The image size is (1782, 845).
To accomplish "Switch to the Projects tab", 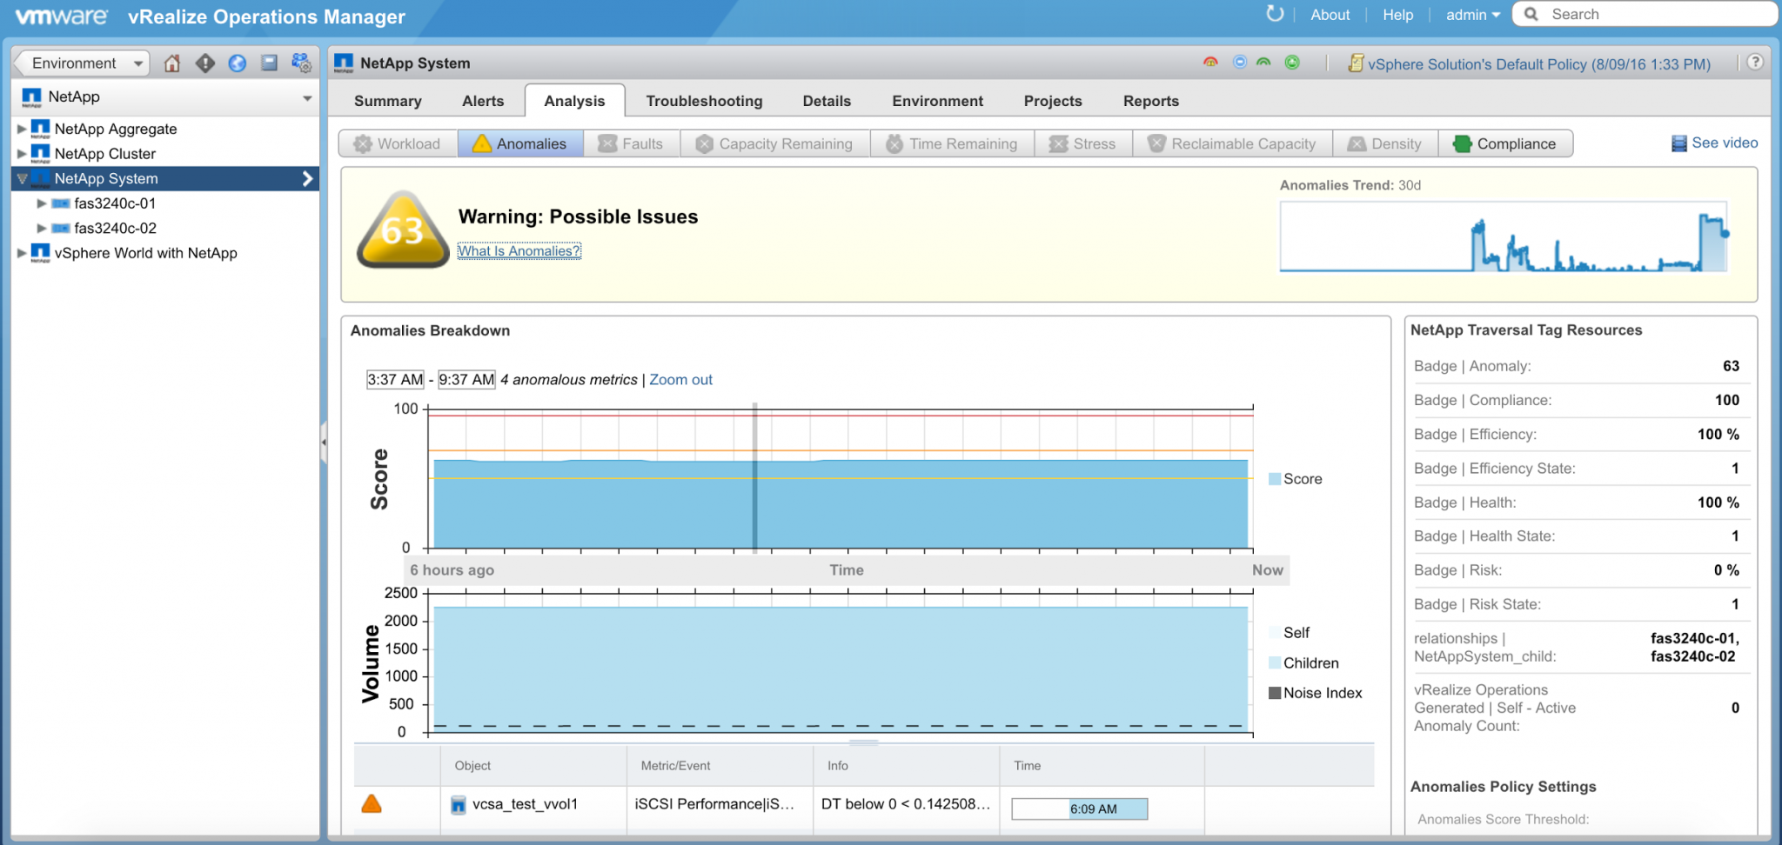I will (1053, 101).
